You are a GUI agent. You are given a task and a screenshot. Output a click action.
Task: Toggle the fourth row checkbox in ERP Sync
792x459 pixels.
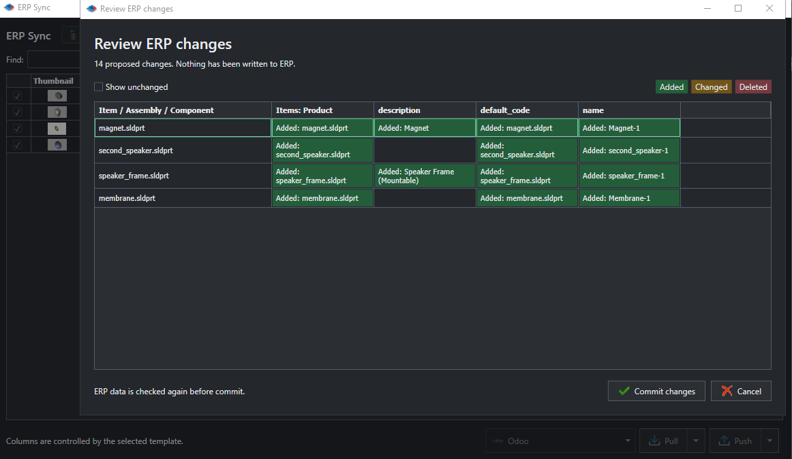click(x=17, y=145)
